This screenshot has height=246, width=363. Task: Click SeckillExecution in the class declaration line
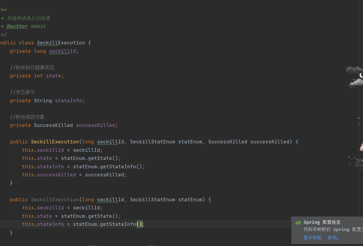tap(61, 43)
